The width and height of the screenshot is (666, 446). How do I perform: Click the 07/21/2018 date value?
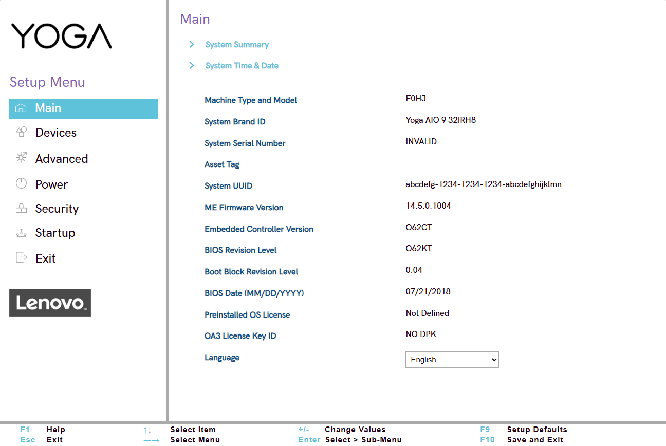click(x=428, y=291)
